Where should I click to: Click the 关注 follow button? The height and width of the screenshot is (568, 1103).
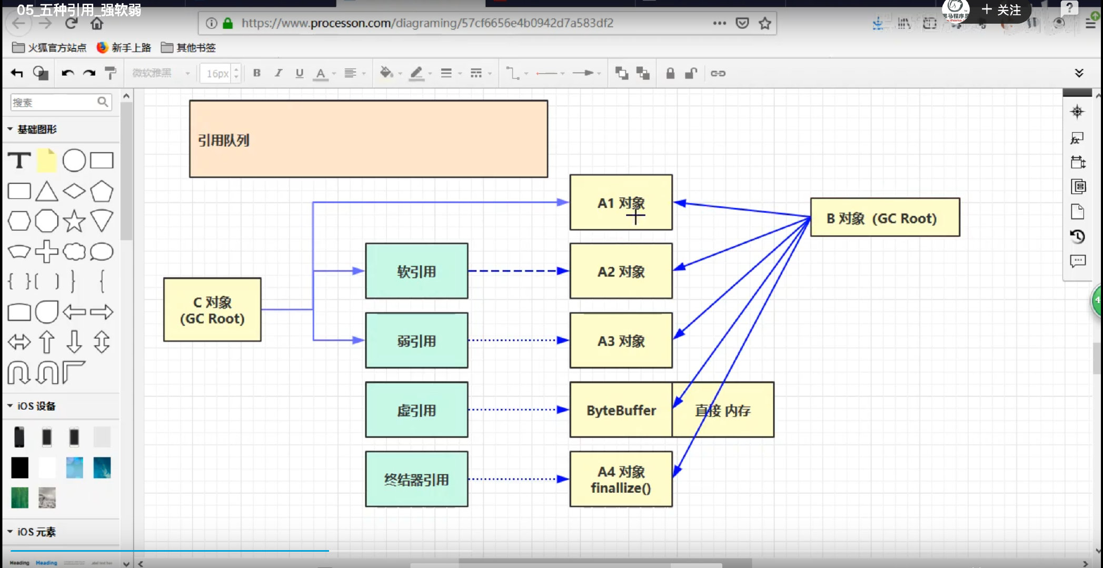(x=1001, y=10)
